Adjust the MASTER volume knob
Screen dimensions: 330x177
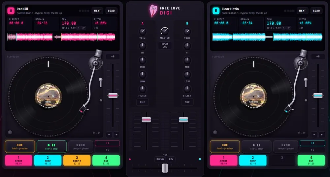point(165,31)
